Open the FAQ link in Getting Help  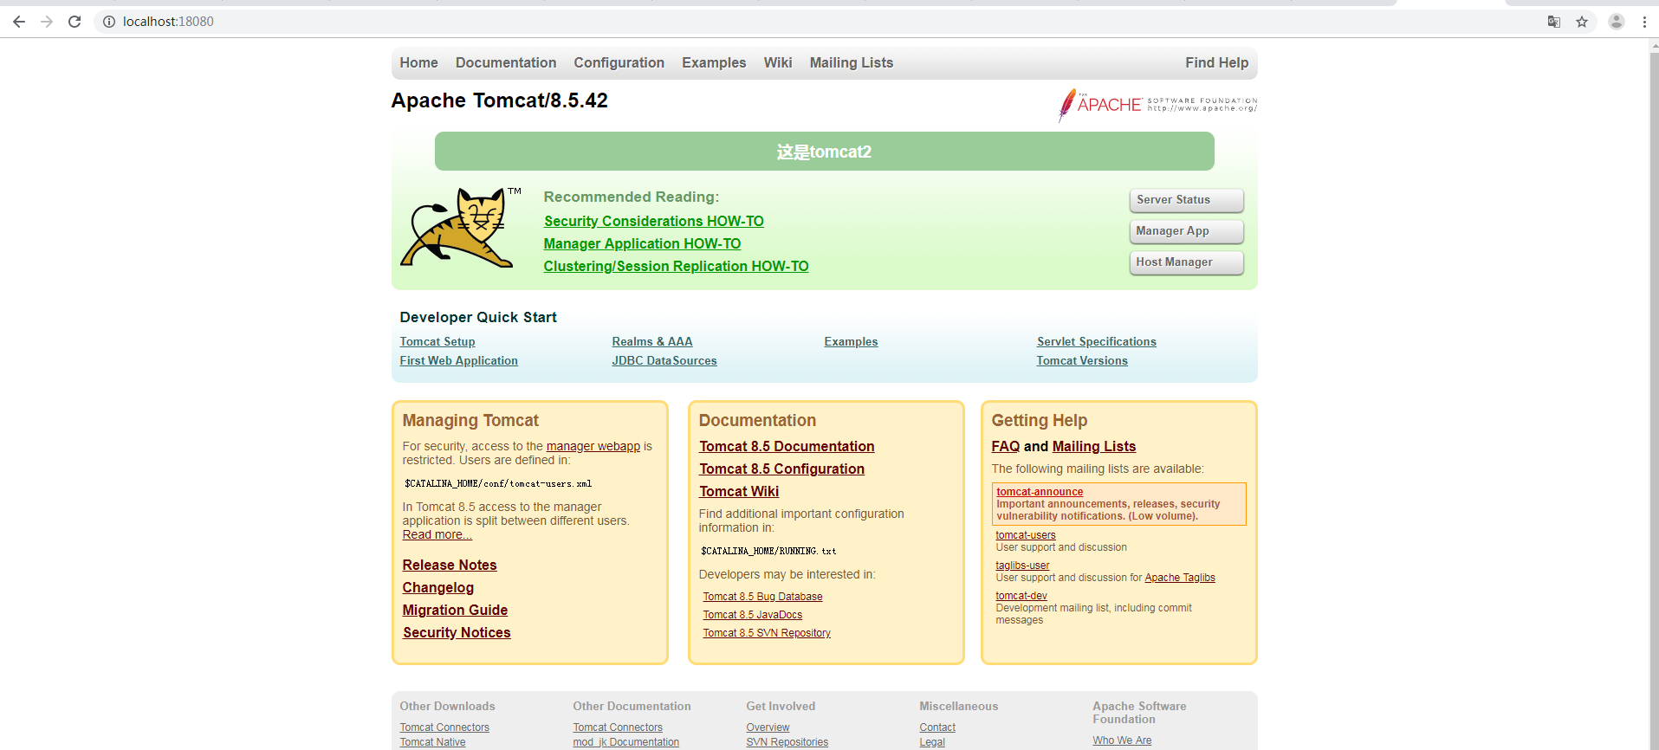coord(1005,446)
